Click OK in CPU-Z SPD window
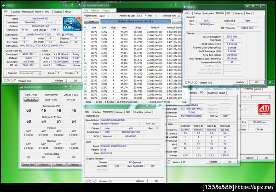This screenshot has height=192, width=276. tap(230, 162)
